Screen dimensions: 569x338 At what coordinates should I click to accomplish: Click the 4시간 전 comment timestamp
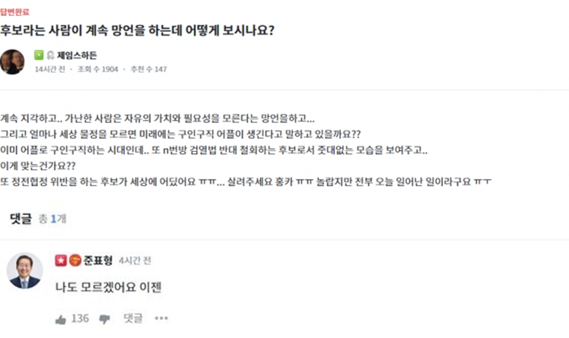tap(135, 260)
